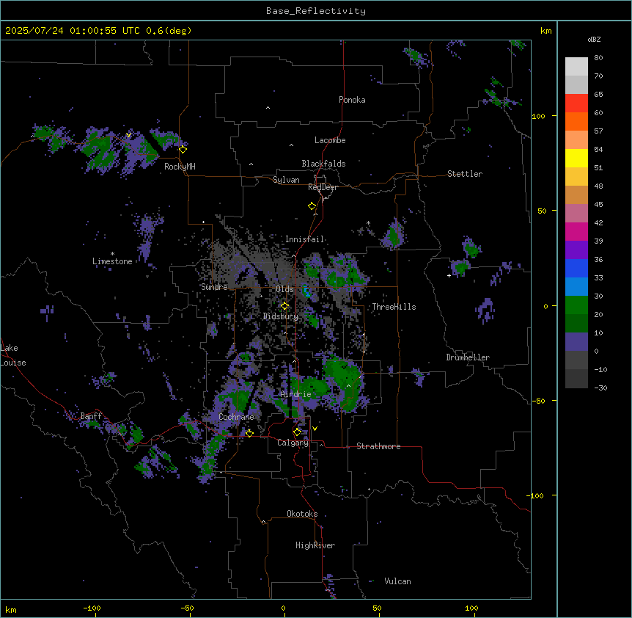Click the Strathmore label
Viewport: 632px width, 618px height.
(378, 446)
